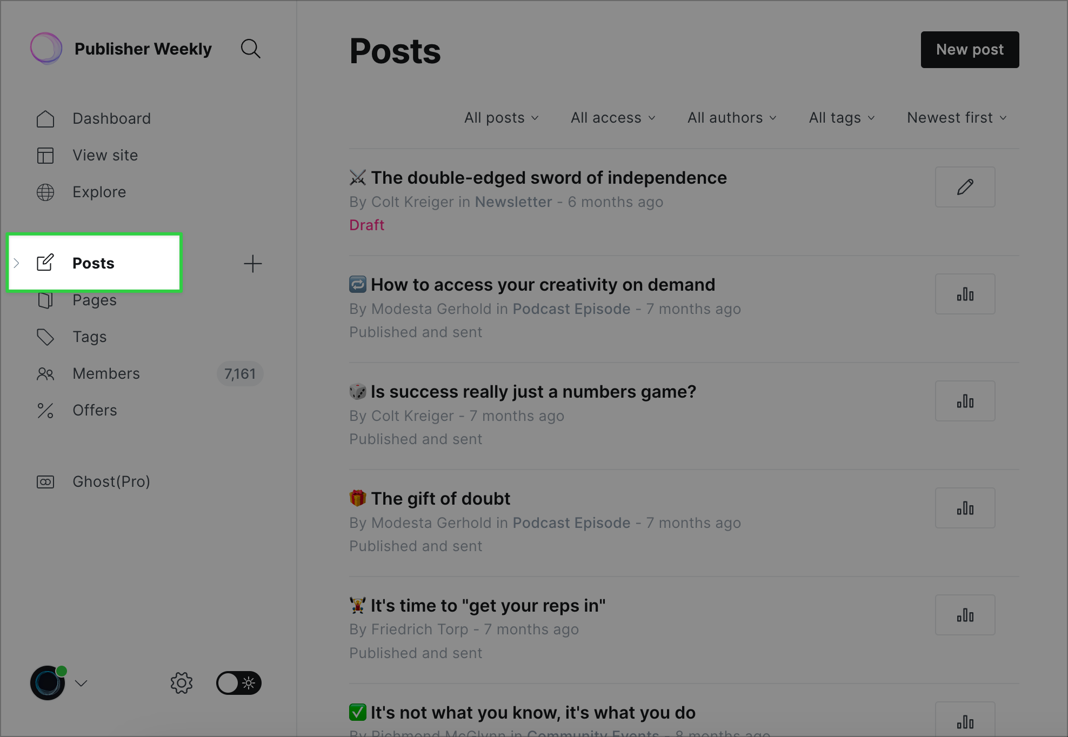
Task: Click the Publisher Weekly logo icon
Action: 46,49
